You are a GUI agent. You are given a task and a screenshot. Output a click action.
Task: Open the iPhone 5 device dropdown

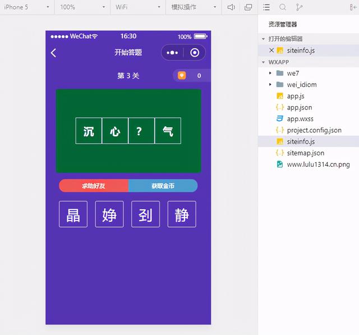[27, 7]
